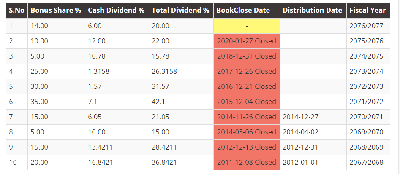The height and width of the screenshot is (174, 400).
Task: Click serial number 10 in last row
Action: click(13, 162)
